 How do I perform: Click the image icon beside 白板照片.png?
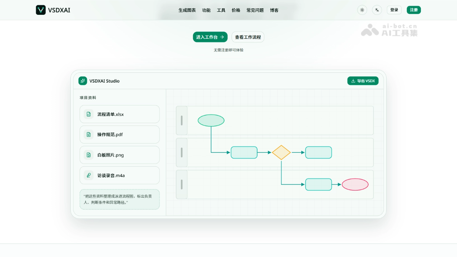click(x=89, y=155)
